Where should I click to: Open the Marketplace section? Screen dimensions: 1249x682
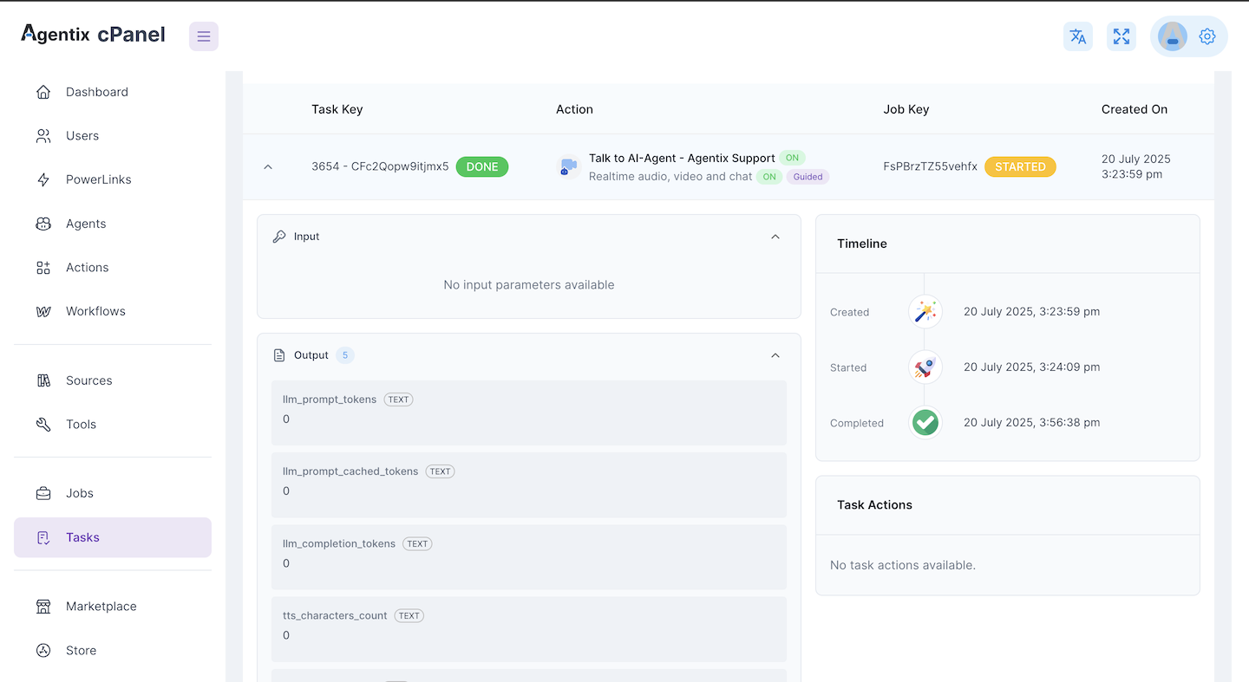click(x=101, y=607)
